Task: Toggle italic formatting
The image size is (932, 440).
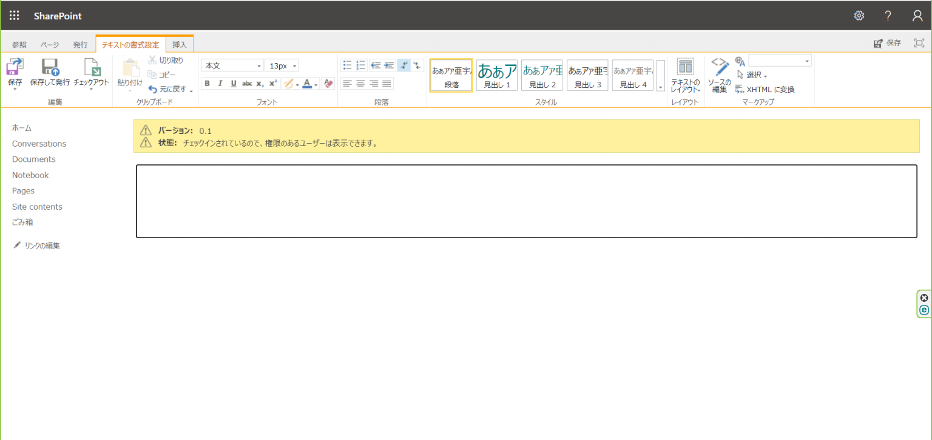Action: coord(220,83)
